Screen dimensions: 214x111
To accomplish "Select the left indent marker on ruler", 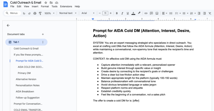I will pyautogui.click(x=93, y=19).
